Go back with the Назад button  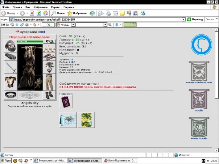coord(8,13)
